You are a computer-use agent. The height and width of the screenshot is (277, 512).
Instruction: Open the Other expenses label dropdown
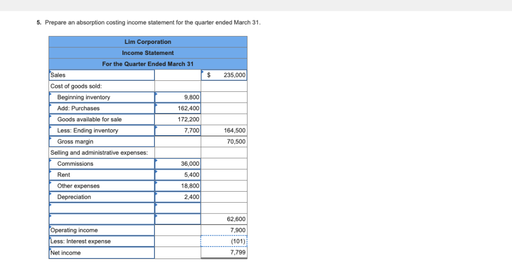pyautogui.click(x=102, y=186)
